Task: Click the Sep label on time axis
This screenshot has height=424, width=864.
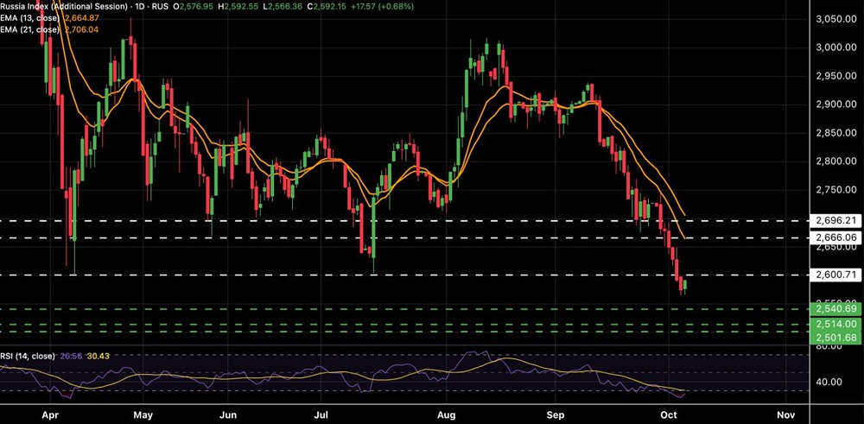Action: point(557,415)
